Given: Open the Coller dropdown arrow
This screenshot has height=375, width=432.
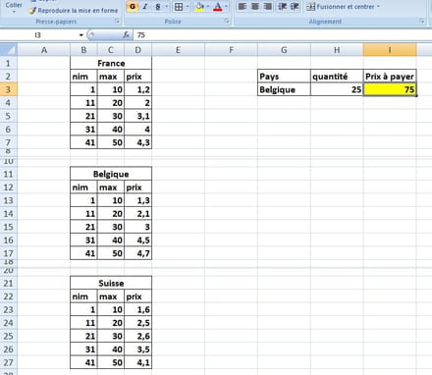Looking at the screenshot, I should pyautogui.click(x=14, y=12).
